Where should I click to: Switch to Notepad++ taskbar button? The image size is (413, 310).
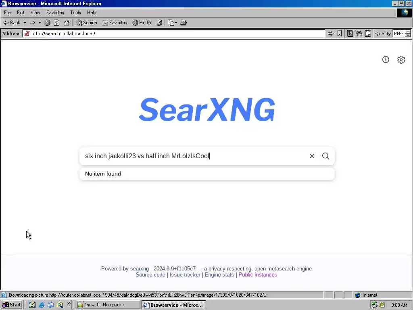pos(108,305)
